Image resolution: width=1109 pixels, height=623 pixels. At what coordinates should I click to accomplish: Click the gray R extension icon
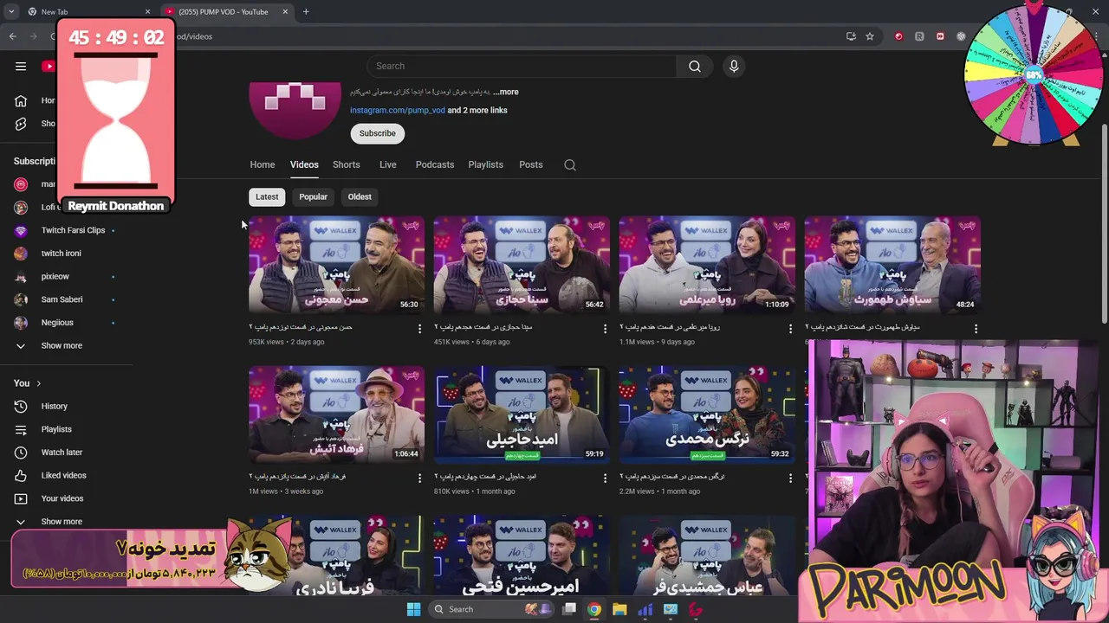click(x=919, y=36)
